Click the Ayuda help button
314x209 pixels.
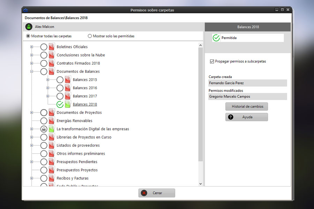coord(247,117)
